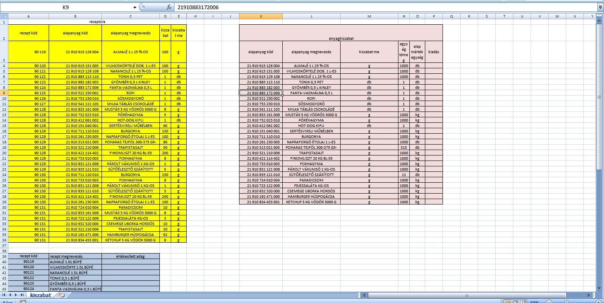The height and width of the screenshot is (303, 604).
Task: Click the értékesített adag header cell
Action: (x=130, y=256)
